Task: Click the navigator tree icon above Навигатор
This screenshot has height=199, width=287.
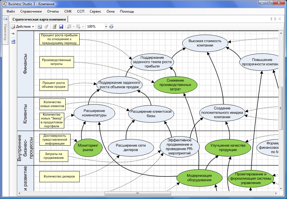Action: click(x=5, y=19)
